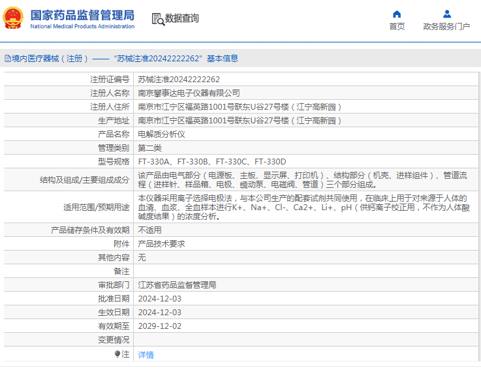Click the 注册人住所 address value
This screenshot has width=481, height=370.
pyautogui.click(x=240, y=107)
